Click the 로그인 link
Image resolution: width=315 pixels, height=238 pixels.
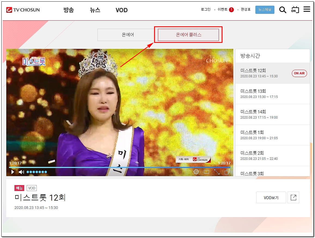(x=206, y=9)
